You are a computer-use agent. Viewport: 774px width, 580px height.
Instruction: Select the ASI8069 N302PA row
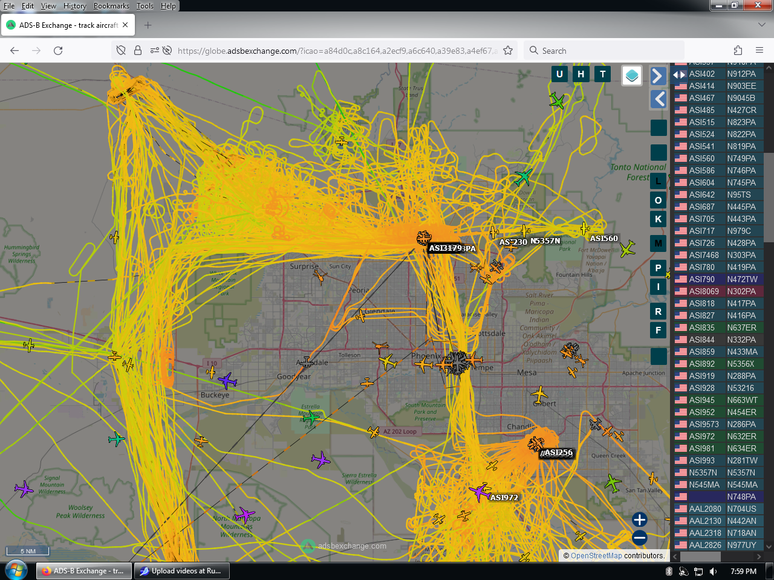click(718, 291)
